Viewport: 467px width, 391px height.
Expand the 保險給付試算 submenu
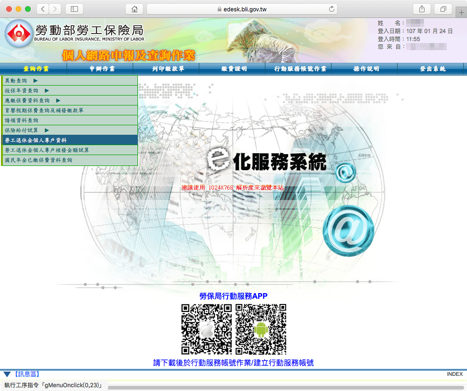[47, 130]
